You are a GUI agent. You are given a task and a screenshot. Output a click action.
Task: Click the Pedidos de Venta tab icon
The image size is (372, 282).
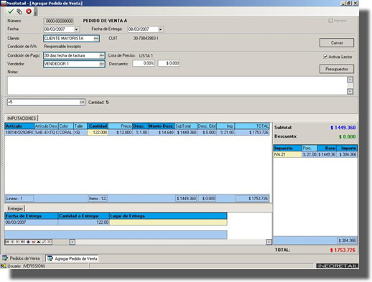coord(5,258)
